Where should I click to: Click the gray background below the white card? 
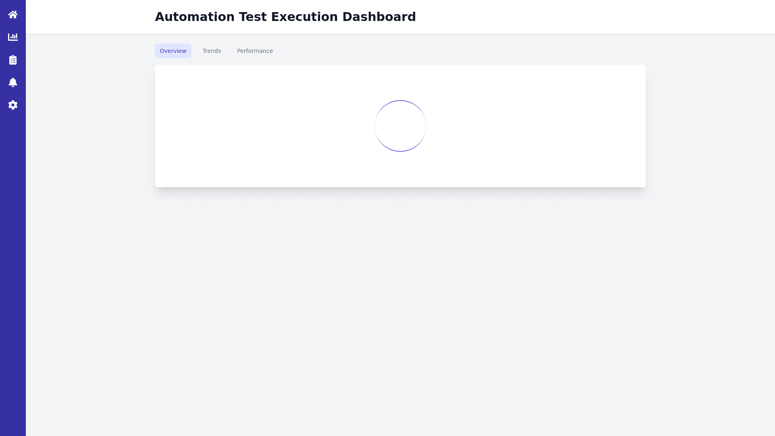(400, 303)
